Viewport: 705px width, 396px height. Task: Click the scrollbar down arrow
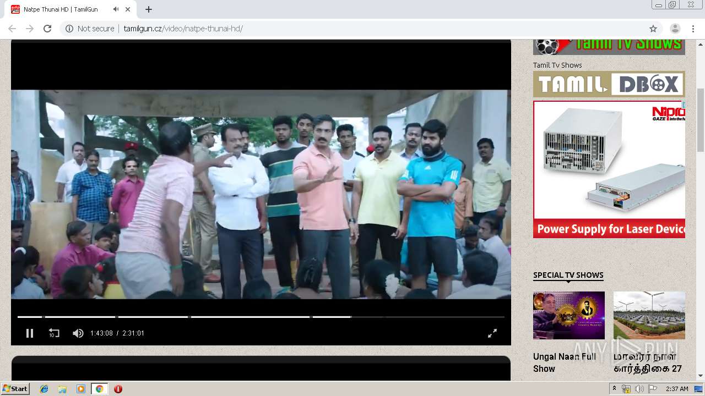click(x=701, y=376)
